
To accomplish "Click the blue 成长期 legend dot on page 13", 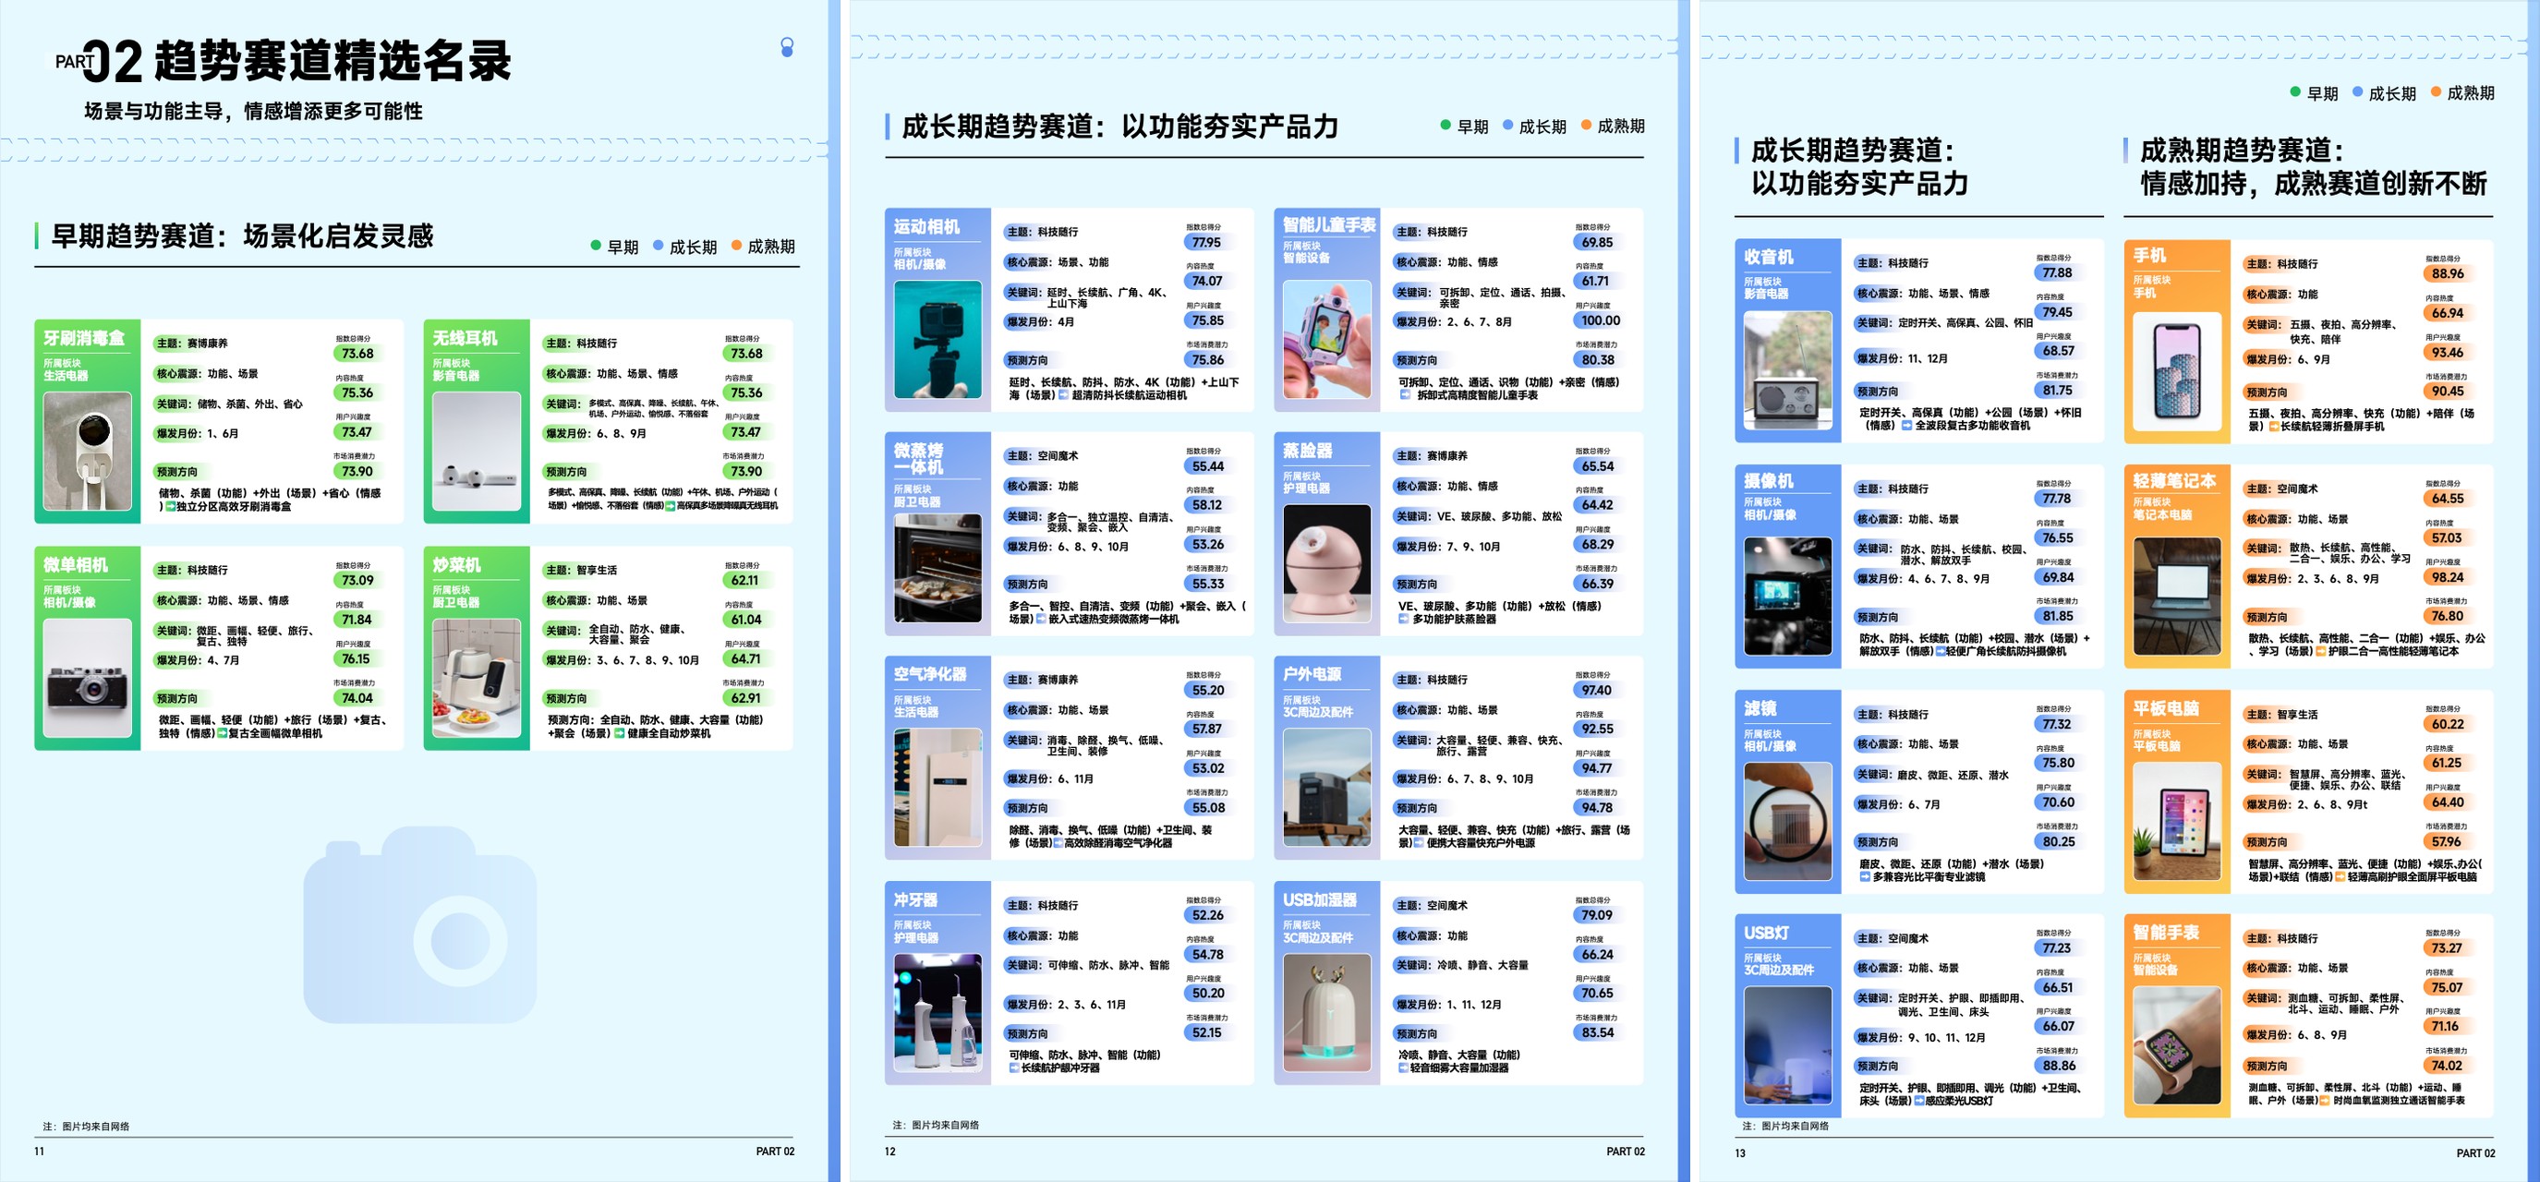I will 2358,92.
